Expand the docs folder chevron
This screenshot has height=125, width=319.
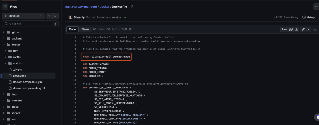click(x=4, y=94)
